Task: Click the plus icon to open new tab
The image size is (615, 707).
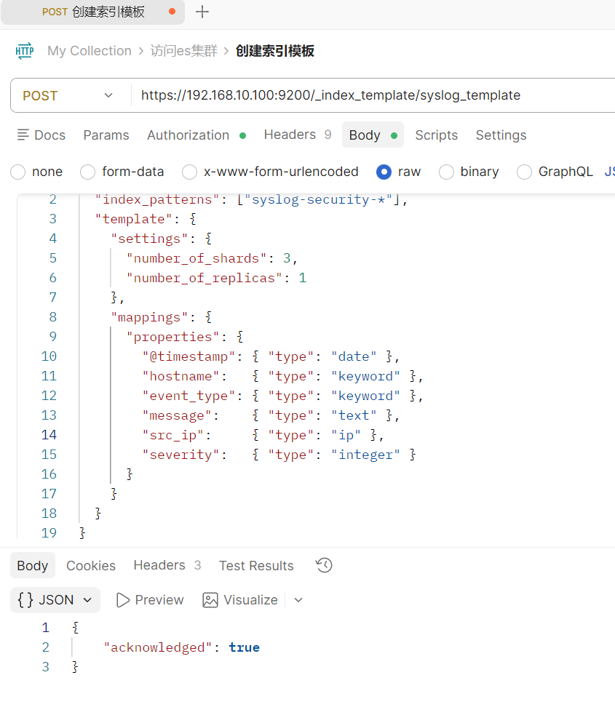Action: coord(203,12)
